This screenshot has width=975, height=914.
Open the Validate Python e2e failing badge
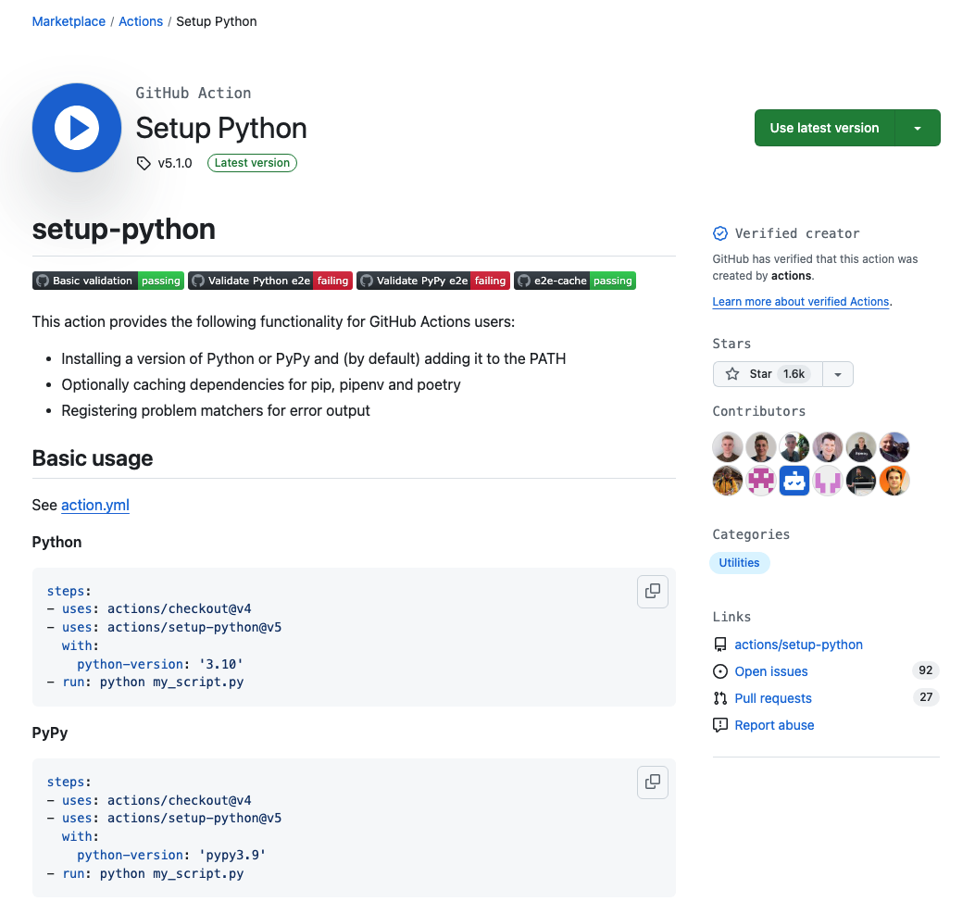(270, 281)
